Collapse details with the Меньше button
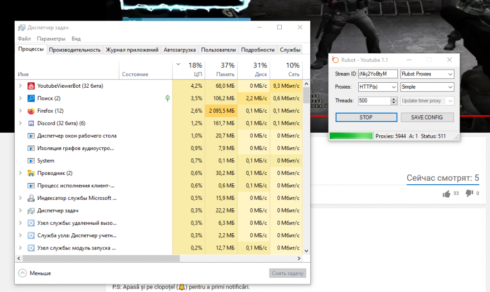 tap(34, 273)
